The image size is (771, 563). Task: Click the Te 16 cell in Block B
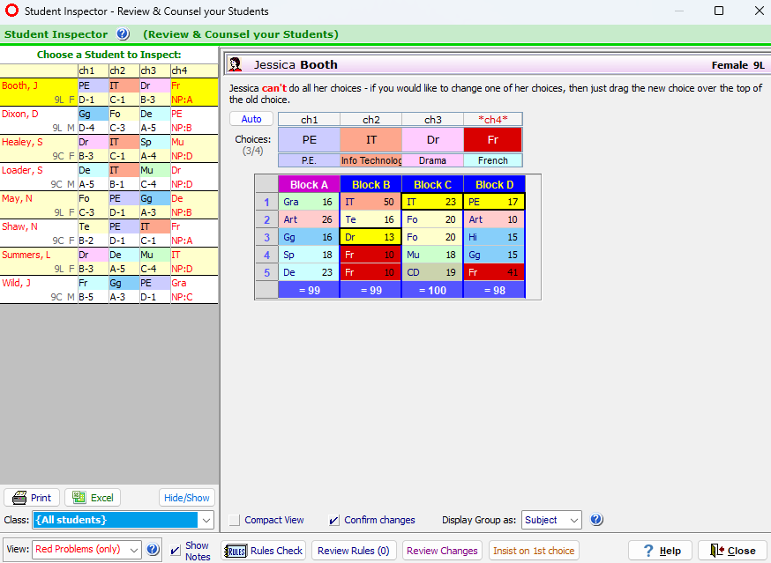tap(371, 219)
